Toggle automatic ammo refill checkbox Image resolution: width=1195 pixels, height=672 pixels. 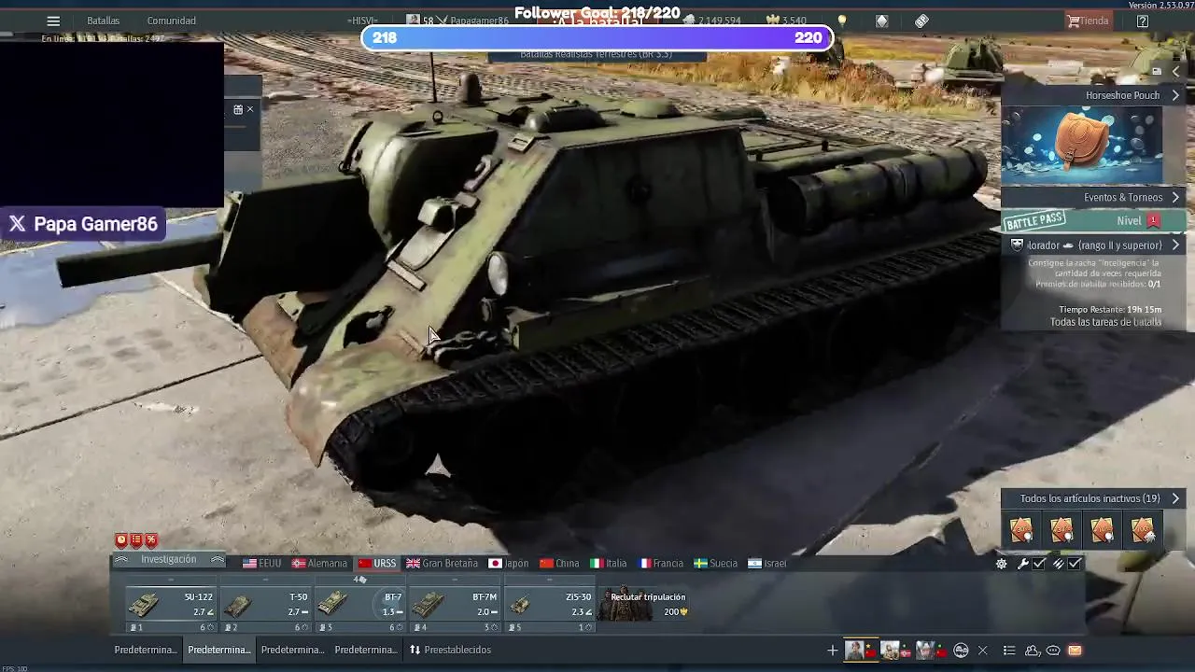tap(1075, 564)
